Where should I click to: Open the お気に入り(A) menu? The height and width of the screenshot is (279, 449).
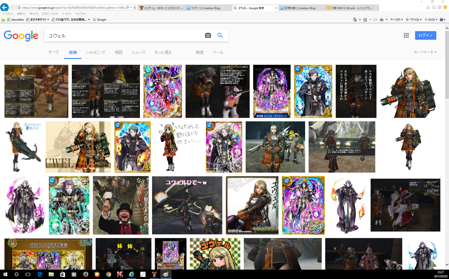(50, 14)
